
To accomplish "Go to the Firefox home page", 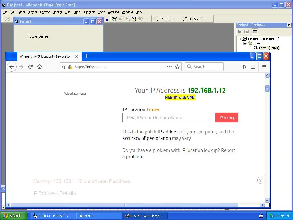I will (39, 67).
